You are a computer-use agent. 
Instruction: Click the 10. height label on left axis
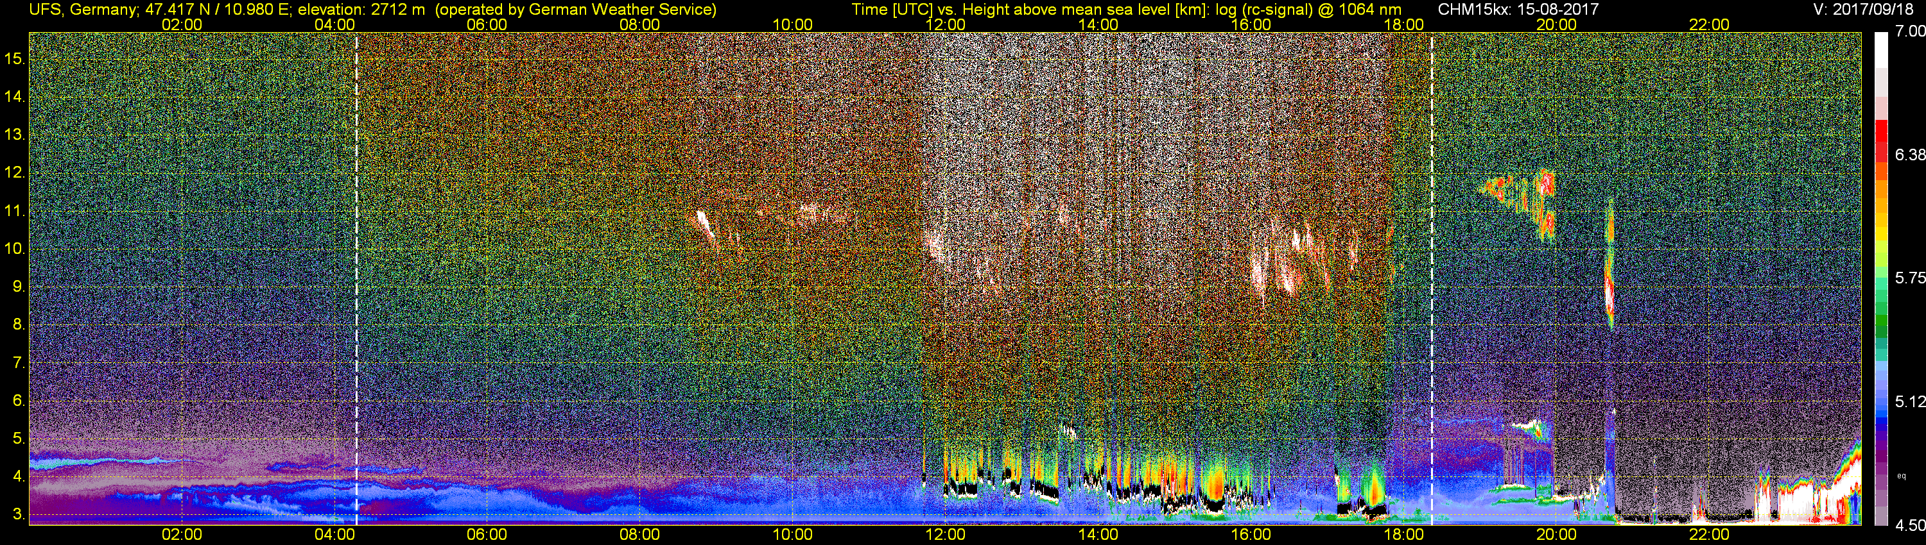click(15, 249)
